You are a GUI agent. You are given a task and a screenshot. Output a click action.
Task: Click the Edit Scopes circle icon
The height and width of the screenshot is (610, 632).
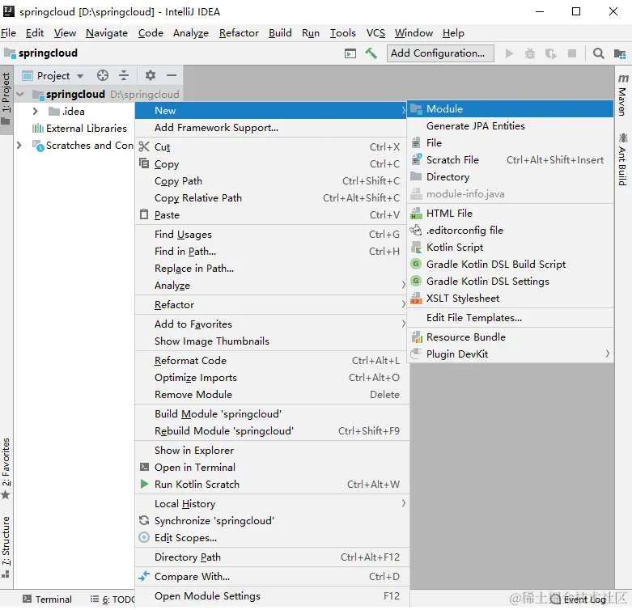pos(144,537)
